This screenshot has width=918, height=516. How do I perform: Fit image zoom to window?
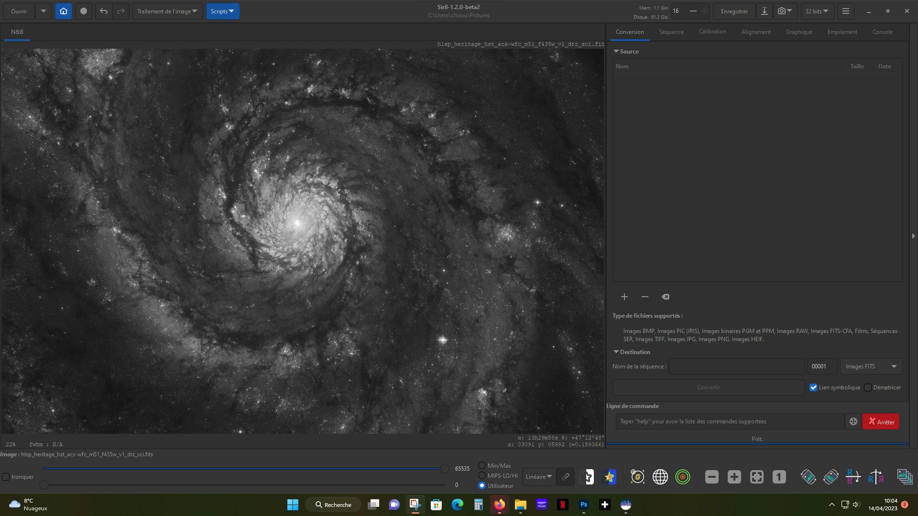757,476
